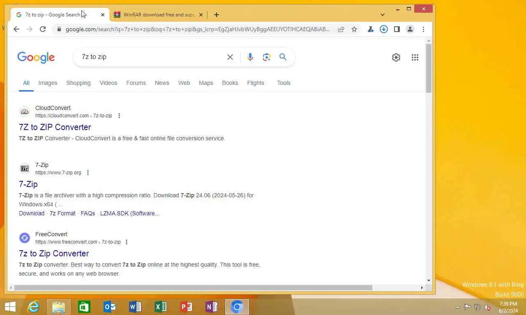Search by image with Google Lens
Image resolution: width=526 pixels, height=315 pixels.
pyautogui.click(x=267, y=57)
